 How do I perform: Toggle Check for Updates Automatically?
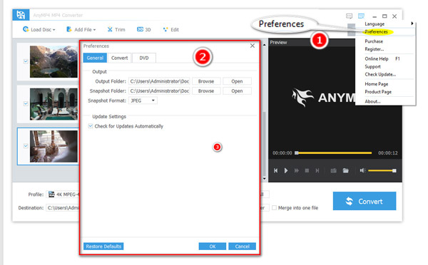pyautogui.click(x=91, y=126)
